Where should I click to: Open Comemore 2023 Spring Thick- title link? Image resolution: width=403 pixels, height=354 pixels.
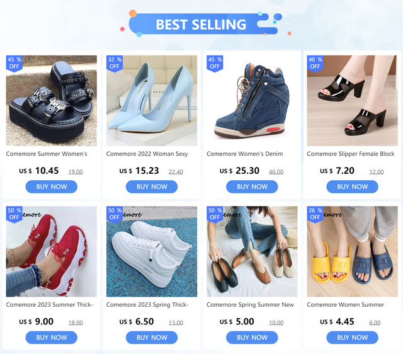147,305
